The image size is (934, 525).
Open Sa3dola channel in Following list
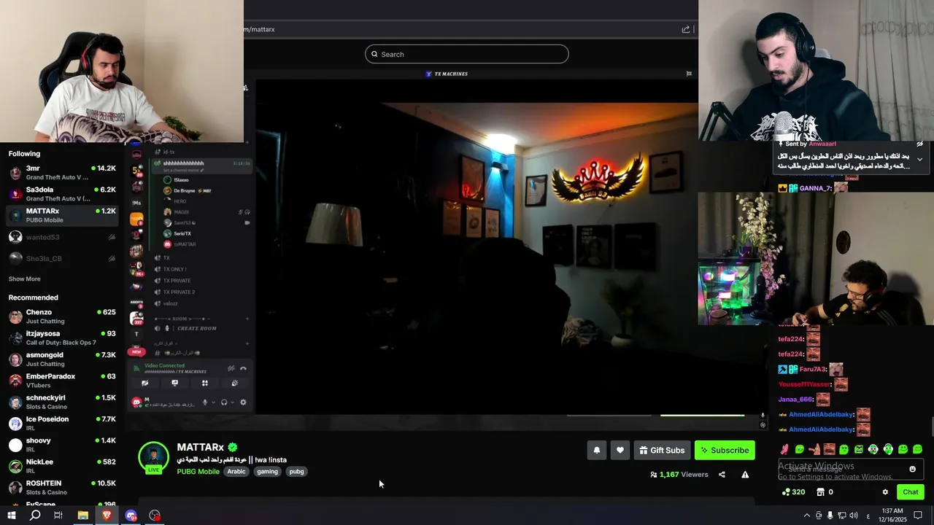coord(62,194)
